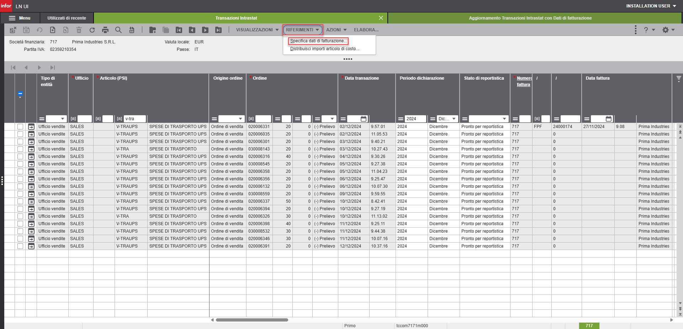
Task: Open the search magnifier tool
Action: point(118,30)
